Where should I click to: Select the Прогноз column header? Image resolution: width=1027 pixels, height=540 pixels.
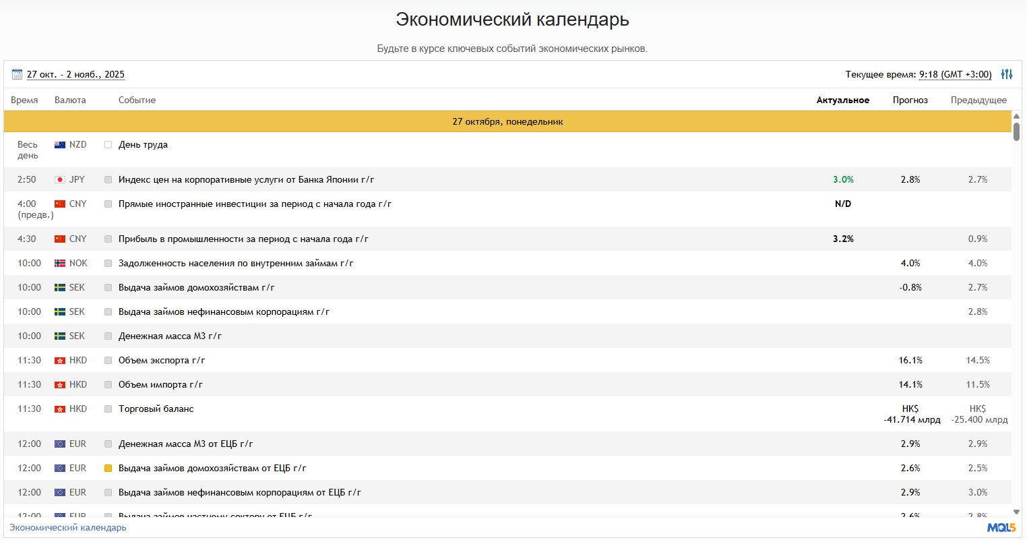click(910, 100)
